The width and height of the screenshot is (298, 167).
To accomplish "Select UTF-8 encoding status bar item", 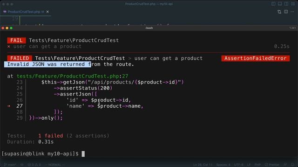I will pos(239,165).
